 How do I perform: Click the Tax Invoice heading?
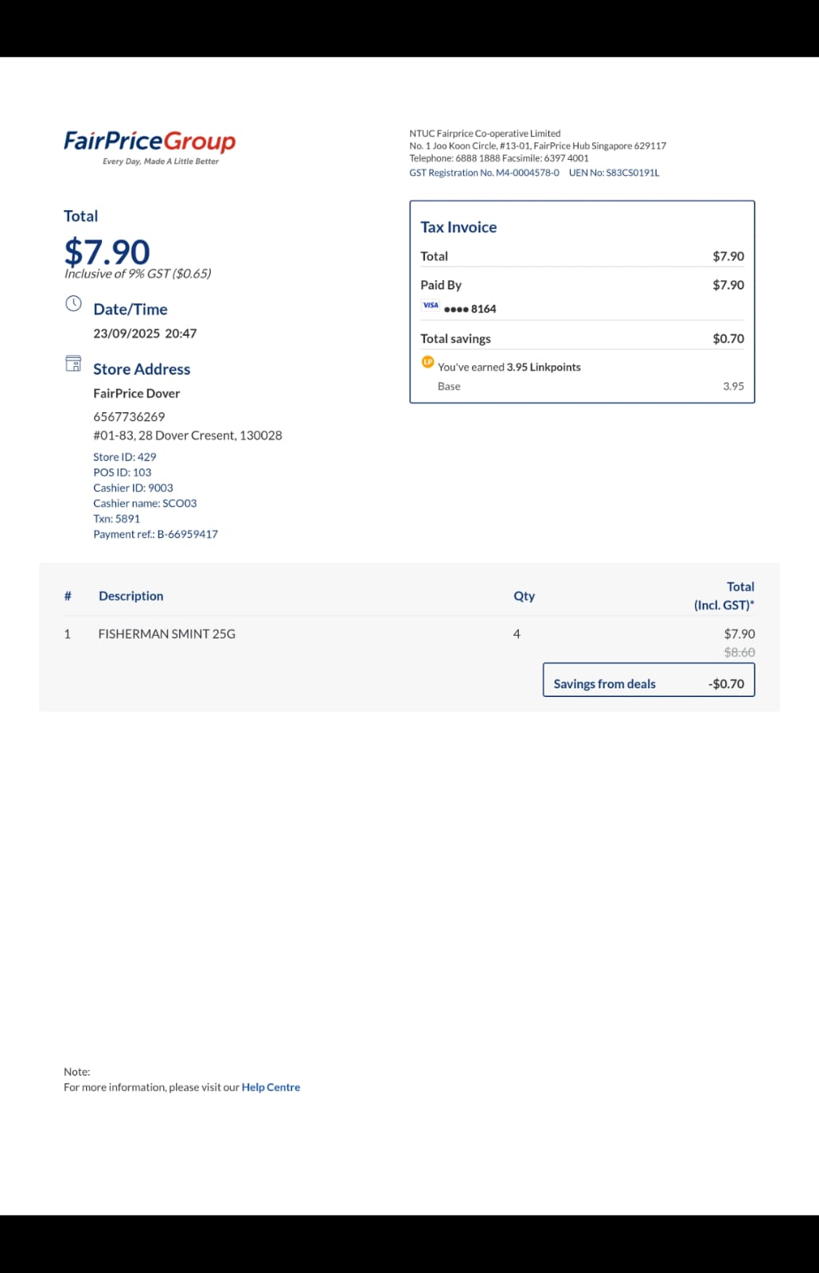pos(458,228)
